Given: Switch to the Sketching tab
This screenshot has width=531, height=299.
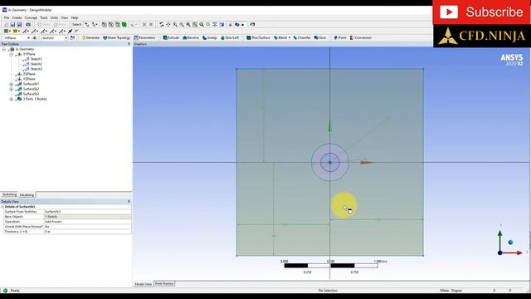Looking at the screenshot, I should pos(9,194).
